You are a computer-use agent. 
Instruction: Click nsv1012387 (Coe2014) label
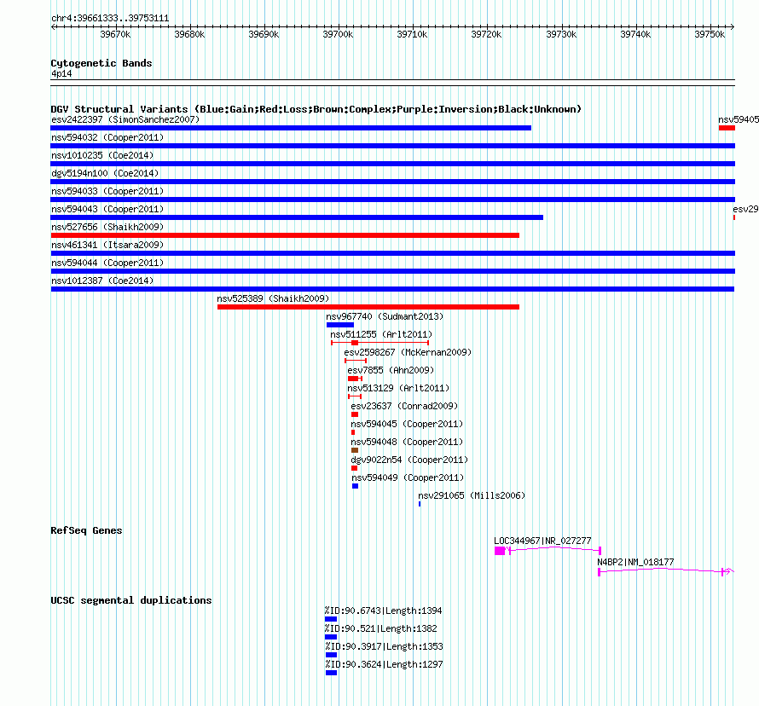[102, 281]
